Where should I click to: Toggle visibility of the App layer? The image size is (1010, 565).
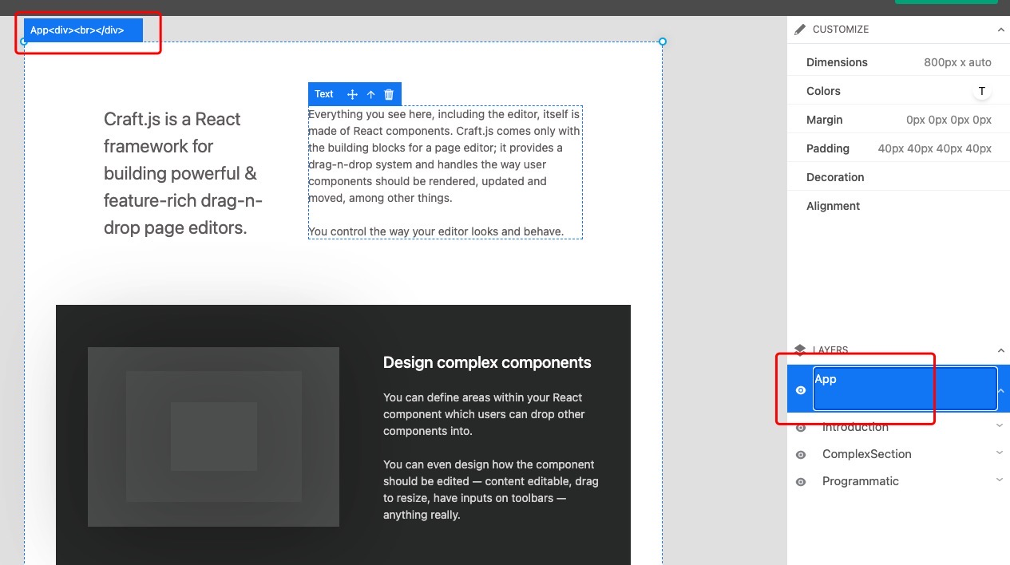coord(801,390)
